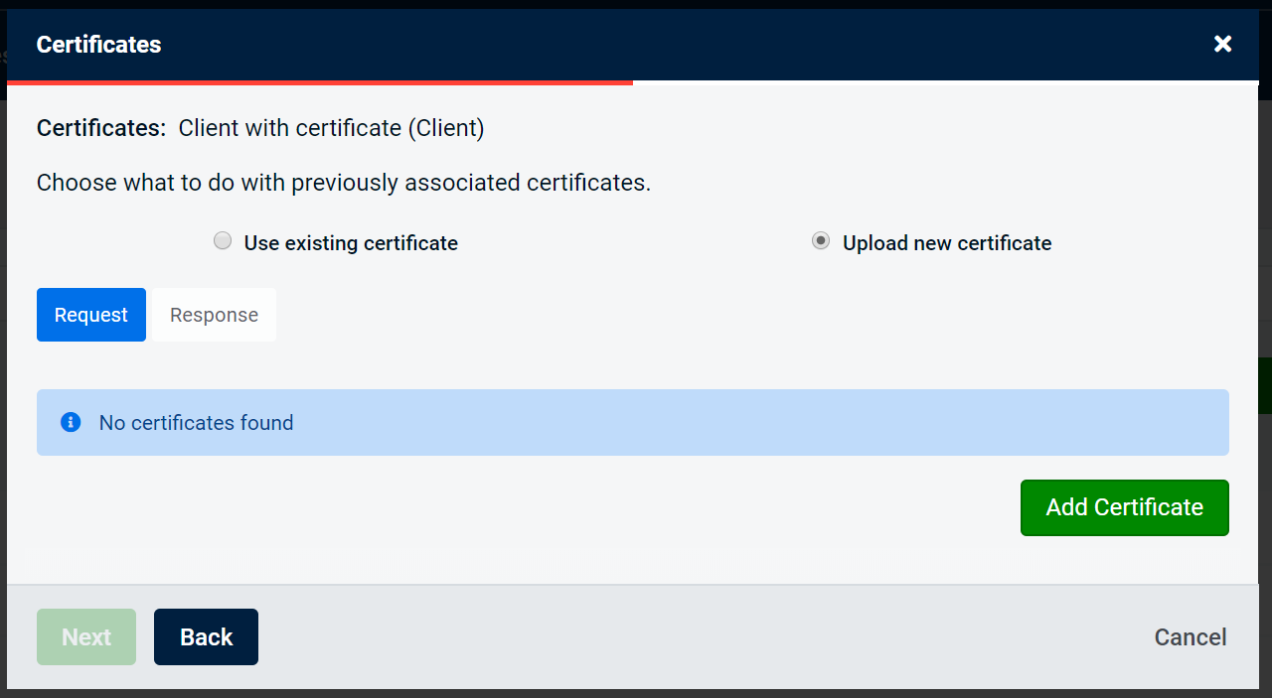Viewport: 1272px width, 698px height.
Task: Select the Use existing certificate radio button
Action: click(223, 241)
